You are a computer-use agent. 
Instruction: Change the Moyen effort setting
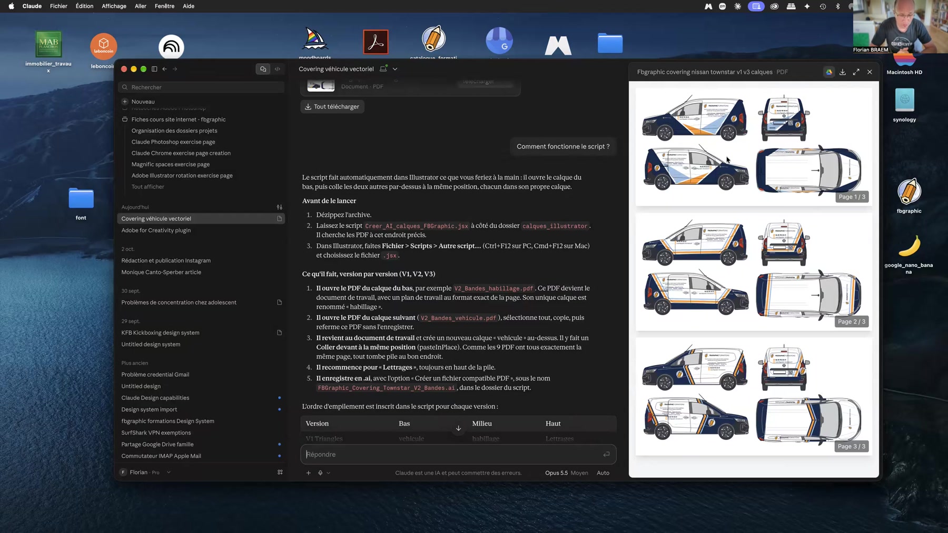(579, 473)
